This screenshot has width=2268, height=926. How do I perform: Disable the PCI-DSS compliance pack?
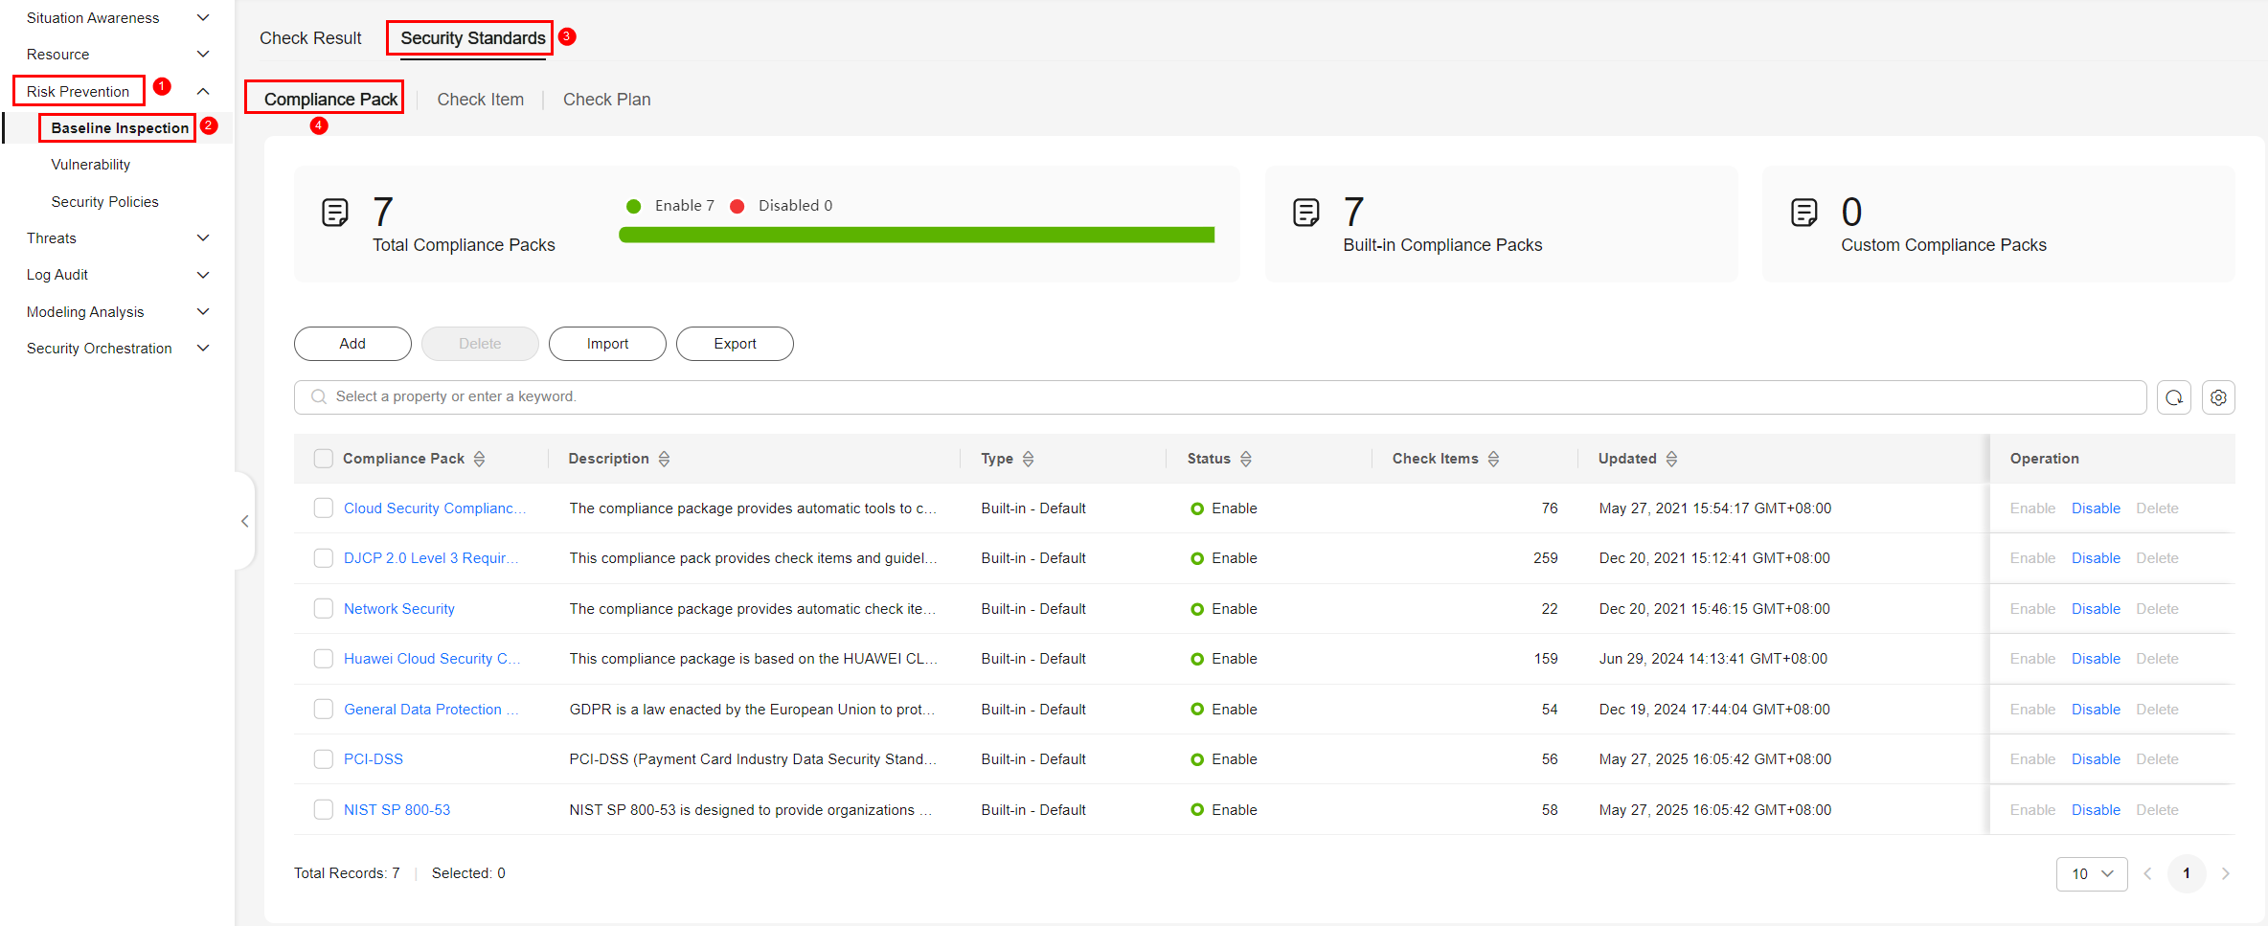(x=2096, y=759)
